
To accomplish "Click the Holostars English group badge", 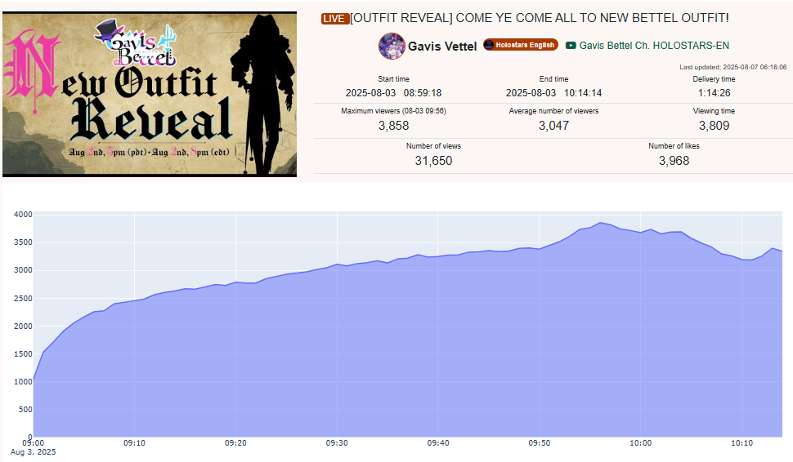I will click(521, 45).
